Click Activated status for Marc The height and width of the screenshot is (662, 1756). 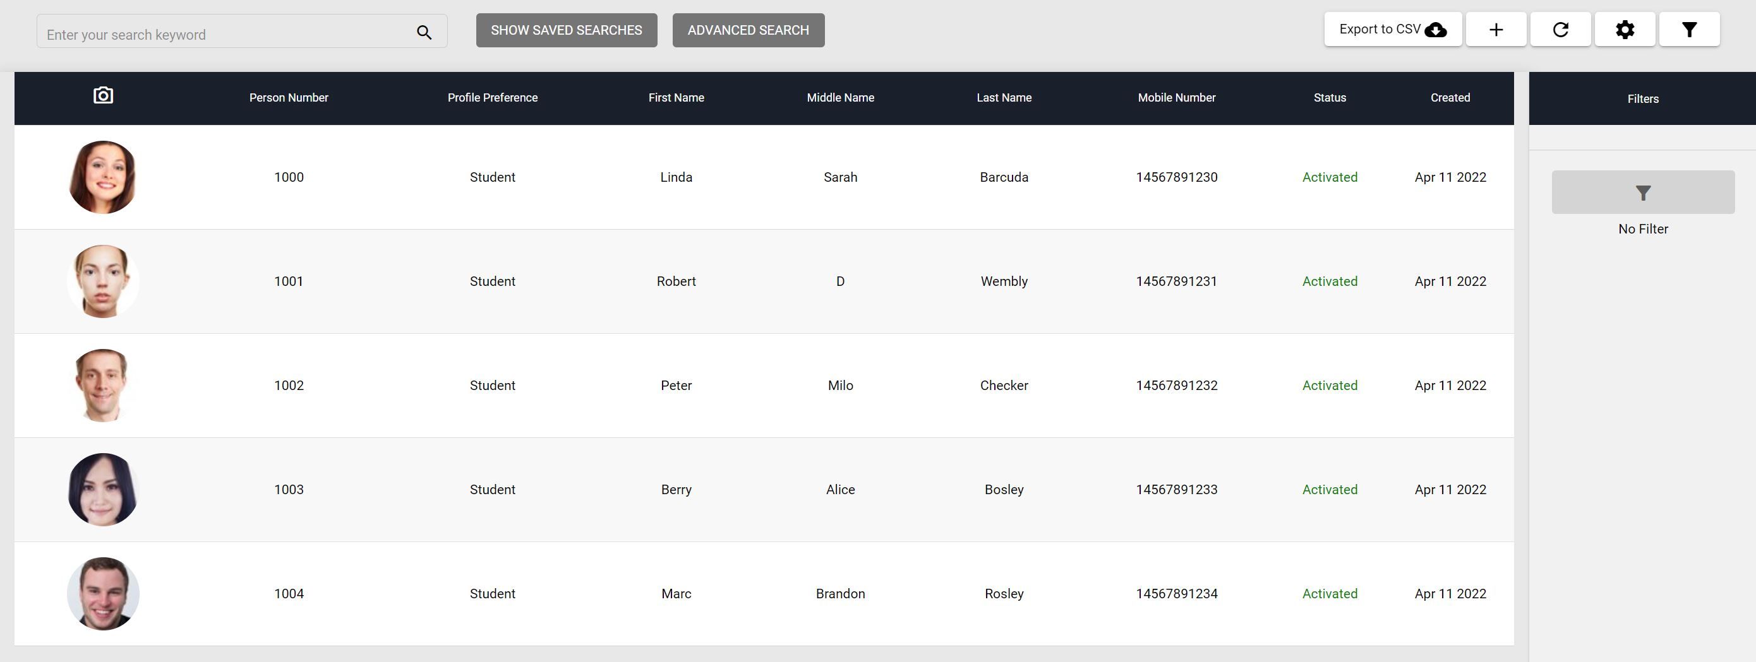coord(1330,594)
